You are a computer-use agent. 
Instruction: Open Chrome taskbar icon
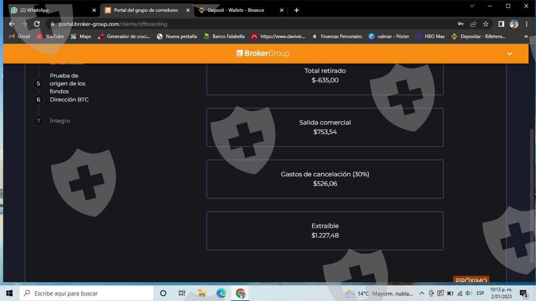240,293
